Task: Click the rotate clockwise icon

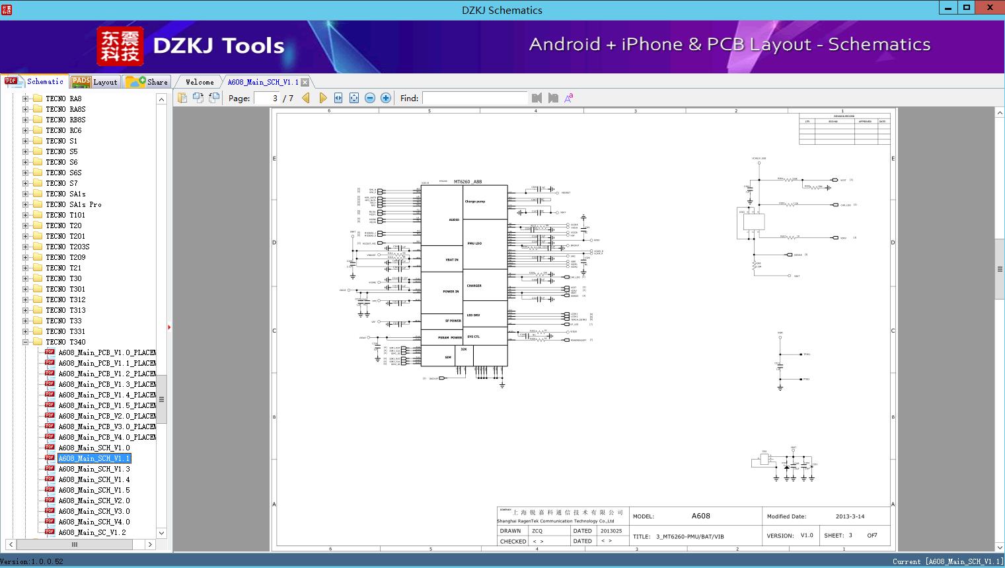Action: (x=214, y=98)
